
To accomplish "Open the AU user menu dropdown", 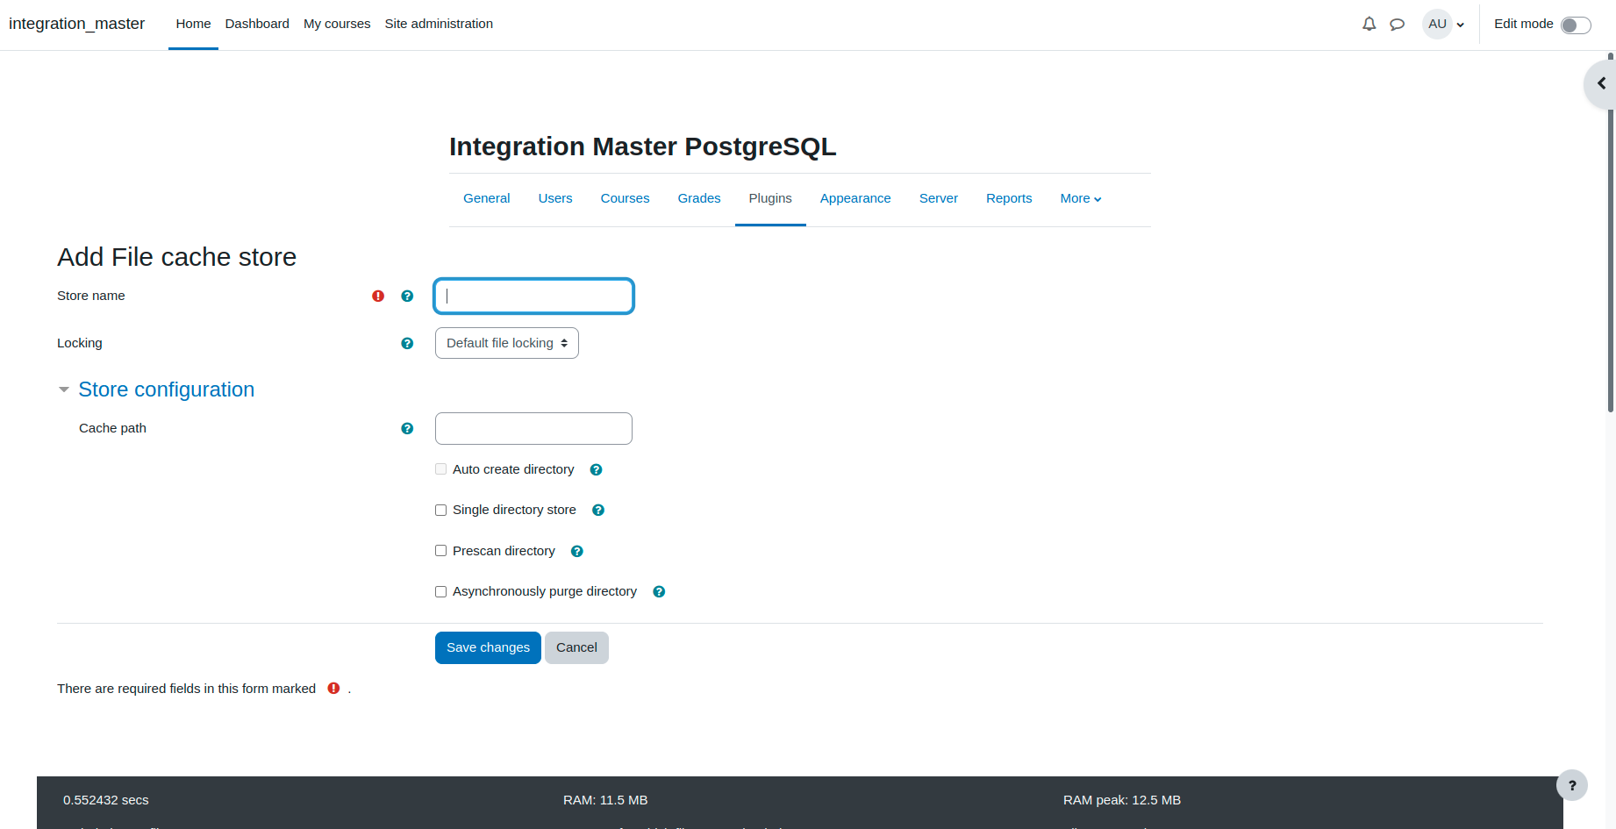I will [x=1443, y=24].
